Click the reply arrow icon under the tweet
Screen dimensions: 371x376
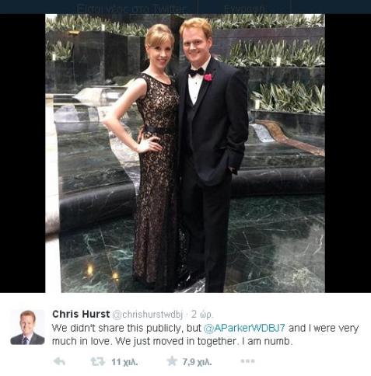click(59, 361)
